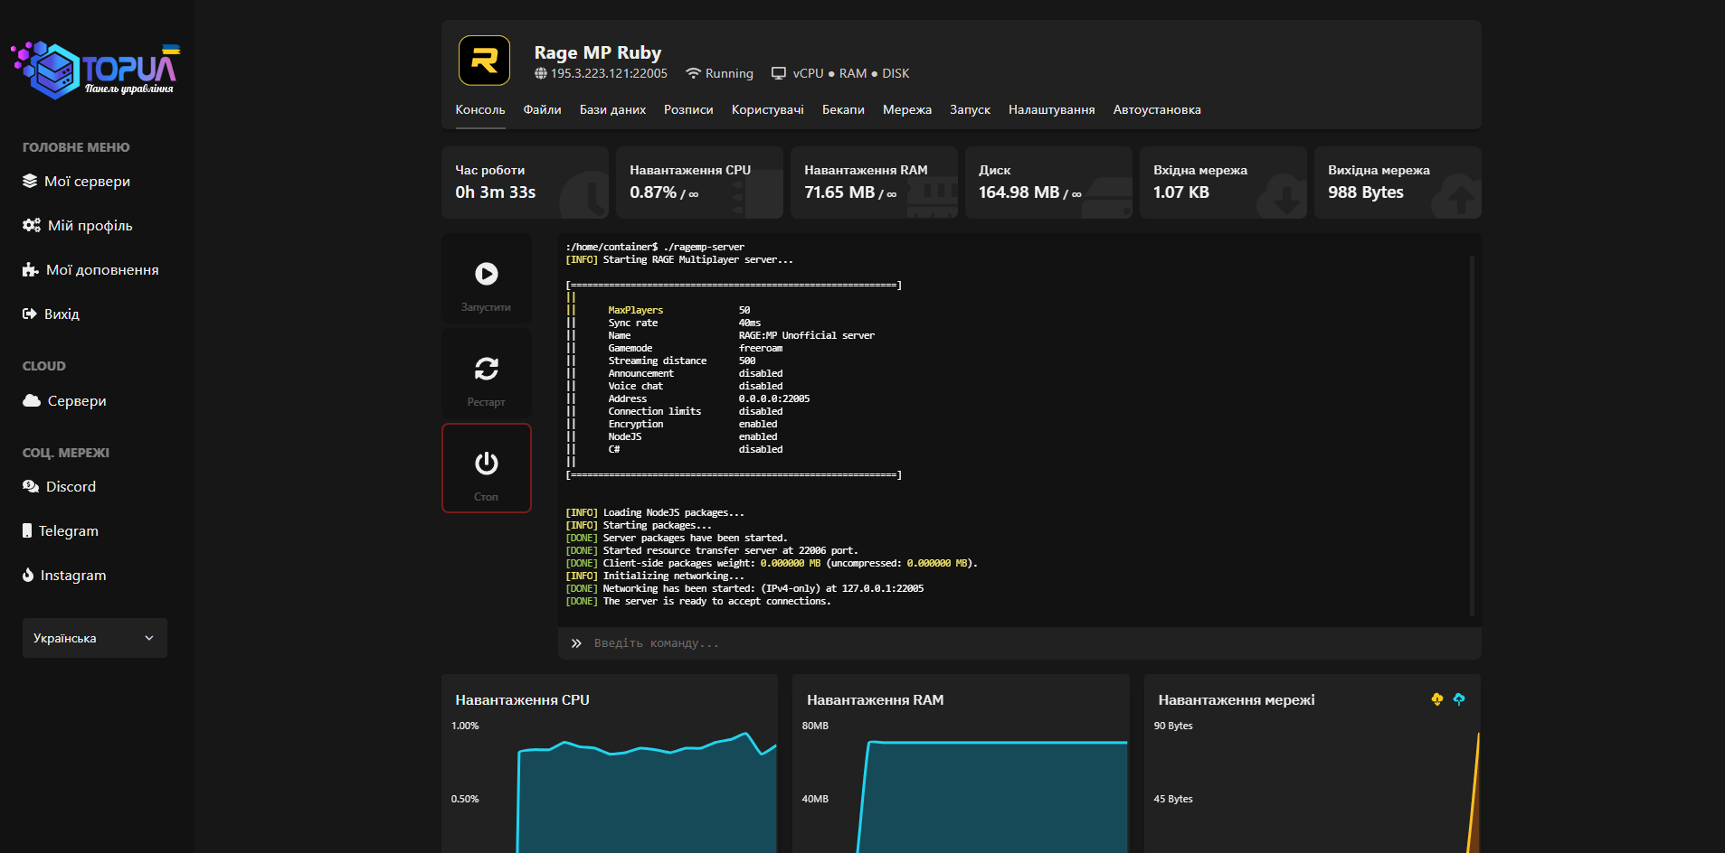Select the Автоустановка tab

pos(1156,110)
